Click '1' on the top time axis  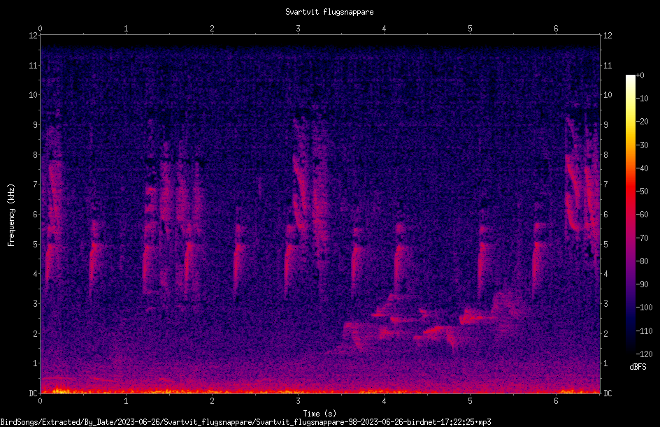[126, 29]
